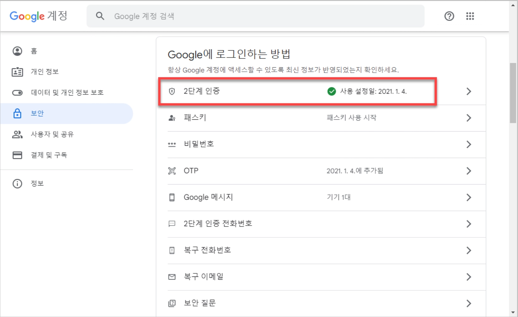Click the 홈 profile icon in sidebar

point(17,51)
